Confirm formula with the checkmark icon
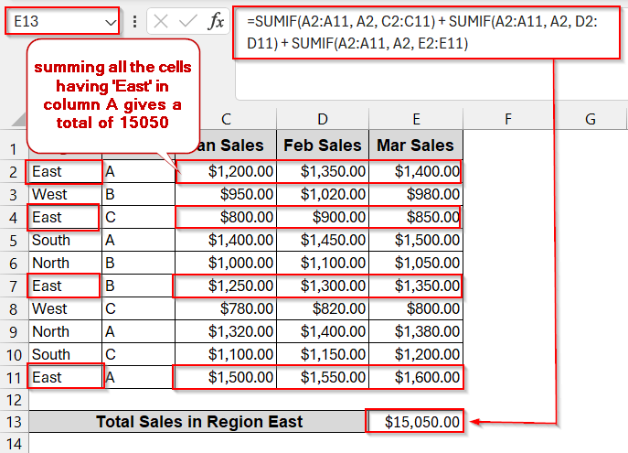 pos(187,21)
